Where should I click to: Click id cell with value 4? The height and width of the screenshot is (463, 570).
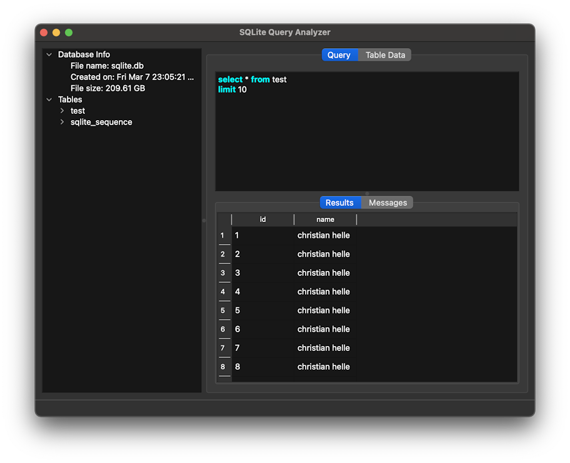pos(262,292)
